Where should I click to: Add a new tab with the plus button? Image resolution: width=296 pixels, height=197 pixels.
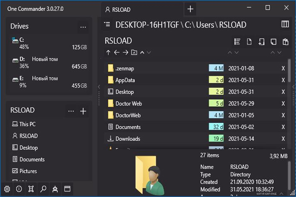pyautogui.click(x=190, y=9)
